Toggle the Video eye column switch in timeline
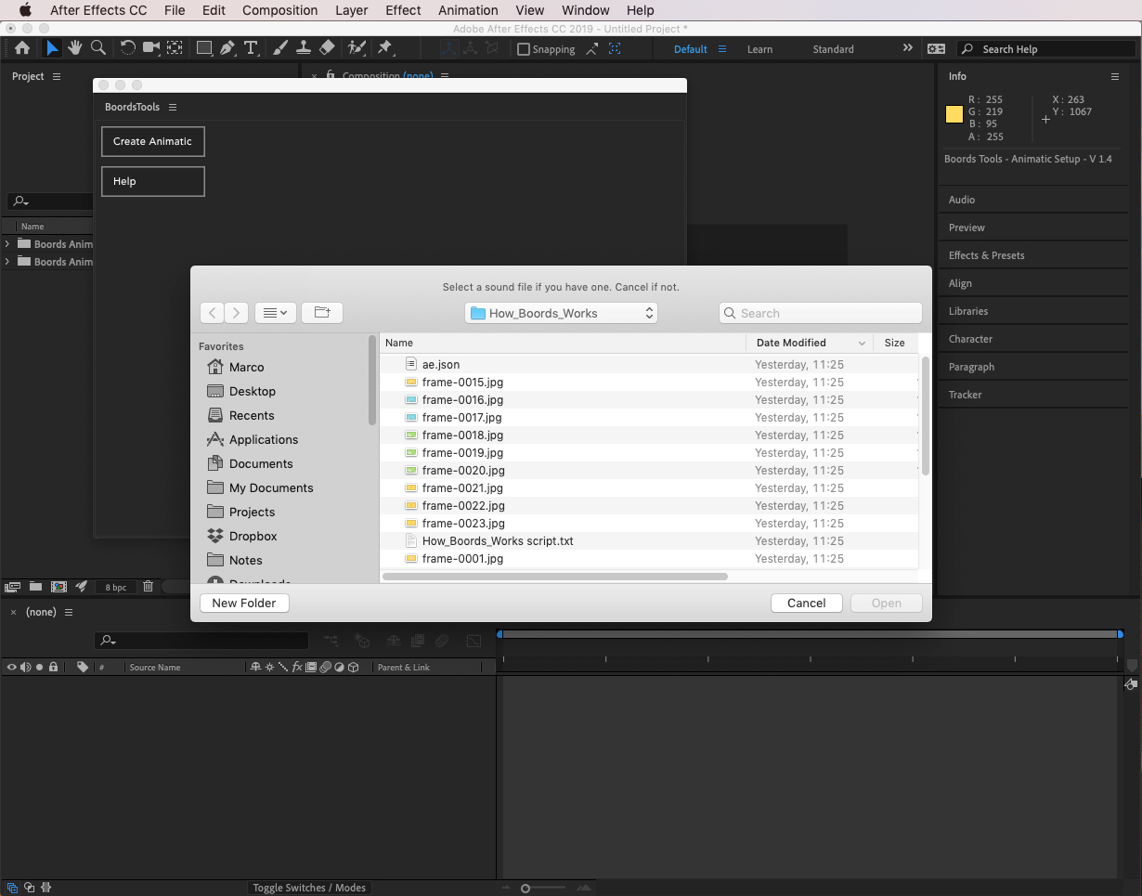 coord(11,667)
